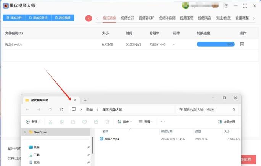
Task: Click the Share icon in Explorer toolbar
Action: [x=96, y=122]
